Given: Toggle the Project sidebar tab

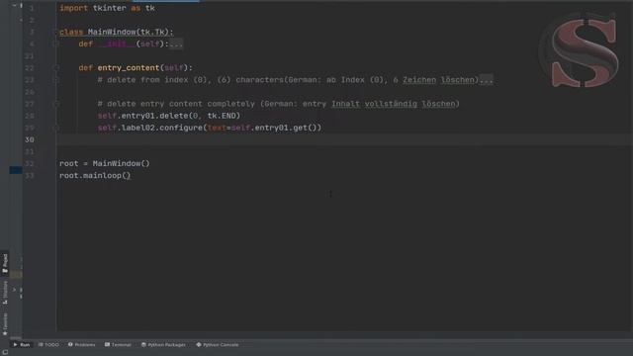Looking at the screenshot, I should click(x=5, y=264).
